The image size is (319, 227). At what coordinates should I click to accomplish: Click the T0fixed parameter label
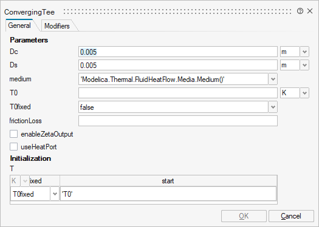coord(20,107)
